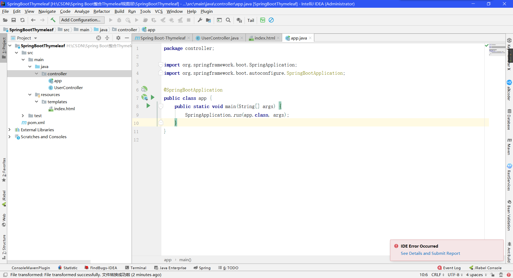Open the FindBugs-IDEA tool window

click(101, 268)
